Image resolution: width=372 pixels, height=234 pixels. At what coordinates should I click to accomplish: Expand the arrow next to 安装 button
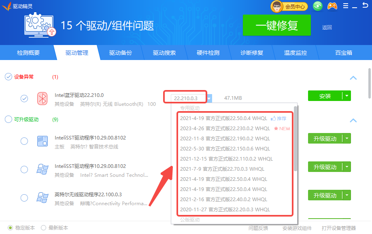tap(346, 96)
